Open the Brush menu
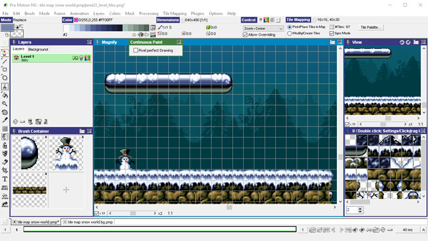 [x=29, y=13]
